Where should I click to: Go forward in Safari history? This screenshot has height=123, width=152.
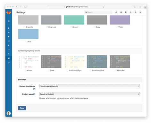coord(20,7)
